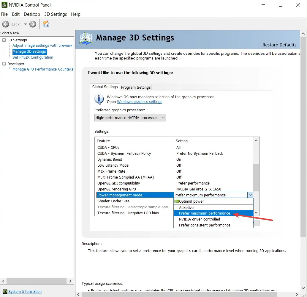Click main panel horizontal scroll left arrow
Image resolution: width=307 pixels, height=297 pixels.
[78, 294]
